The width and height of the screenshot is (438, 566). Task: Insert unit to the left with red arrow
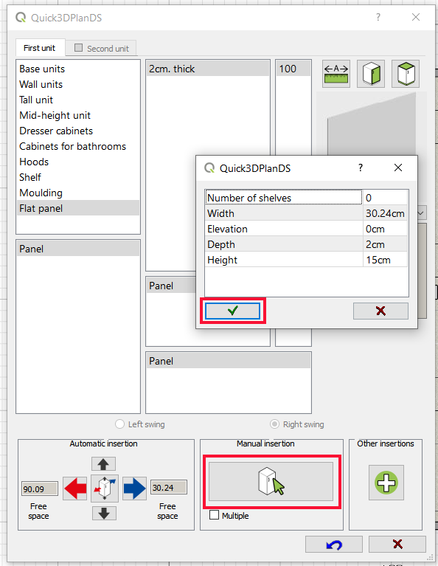[75, 489]
